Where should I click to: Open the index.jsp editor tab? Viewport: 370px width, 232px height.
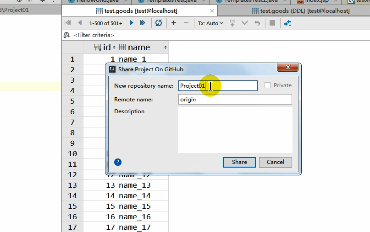tap(317, 1)
